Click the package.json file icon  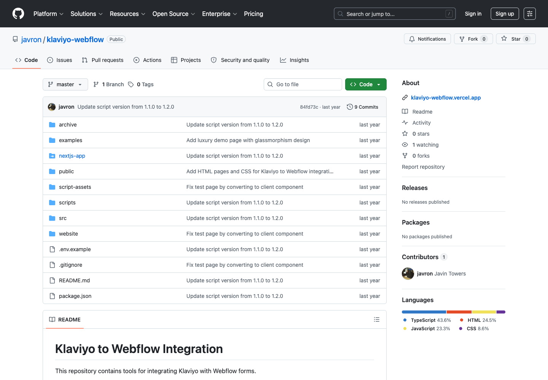pyautogui.click(x=52, y=296)
